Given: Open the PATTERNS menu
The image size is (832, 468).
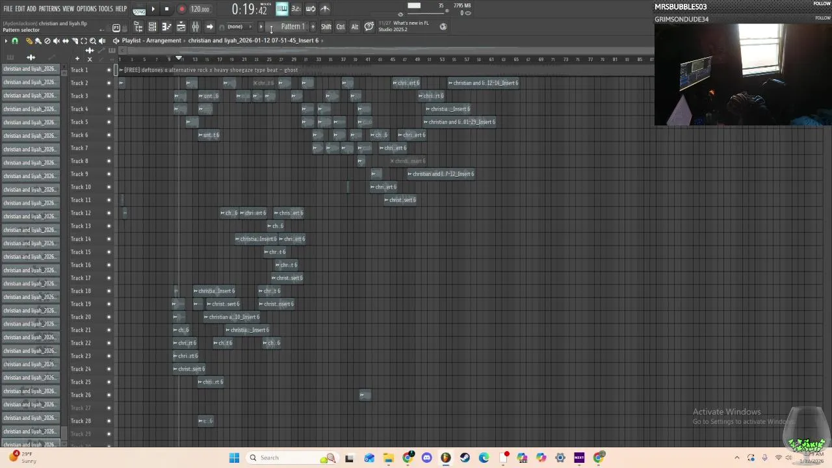Looking at the screenshot, I should [x=49, y=8].
